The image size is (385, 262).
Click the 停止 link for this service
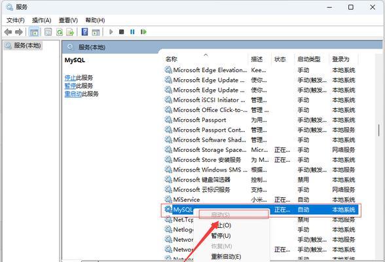[70, 78]
